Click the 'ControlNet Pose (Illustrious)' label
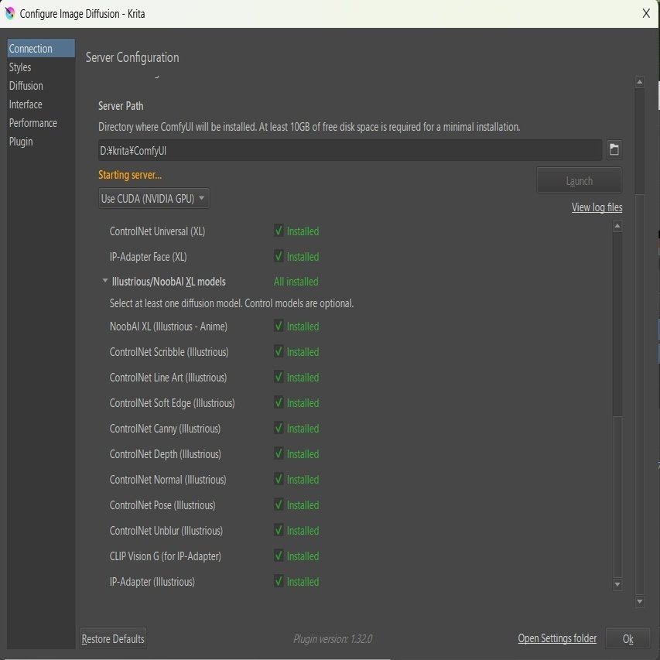This screenshot has height=660, width=660. click(162, 505)
